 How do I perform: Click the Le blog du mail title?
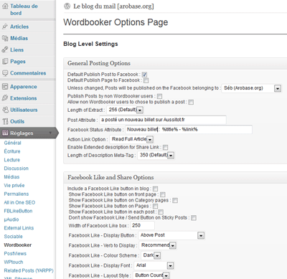113,6
